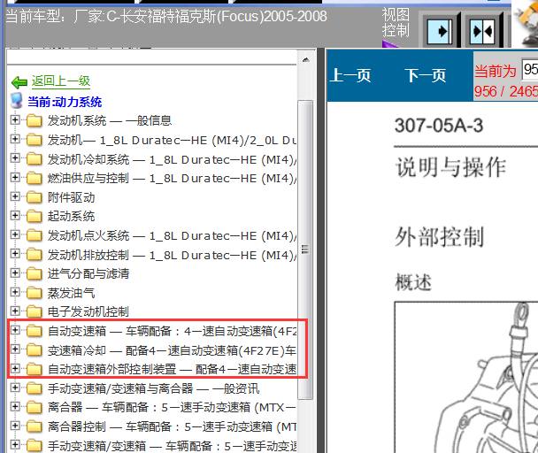This screenshot has height=453, width=538.
Task: Expand the 进气分配与滤清 node
Action: pyautogui.click(x=15, y=273)
